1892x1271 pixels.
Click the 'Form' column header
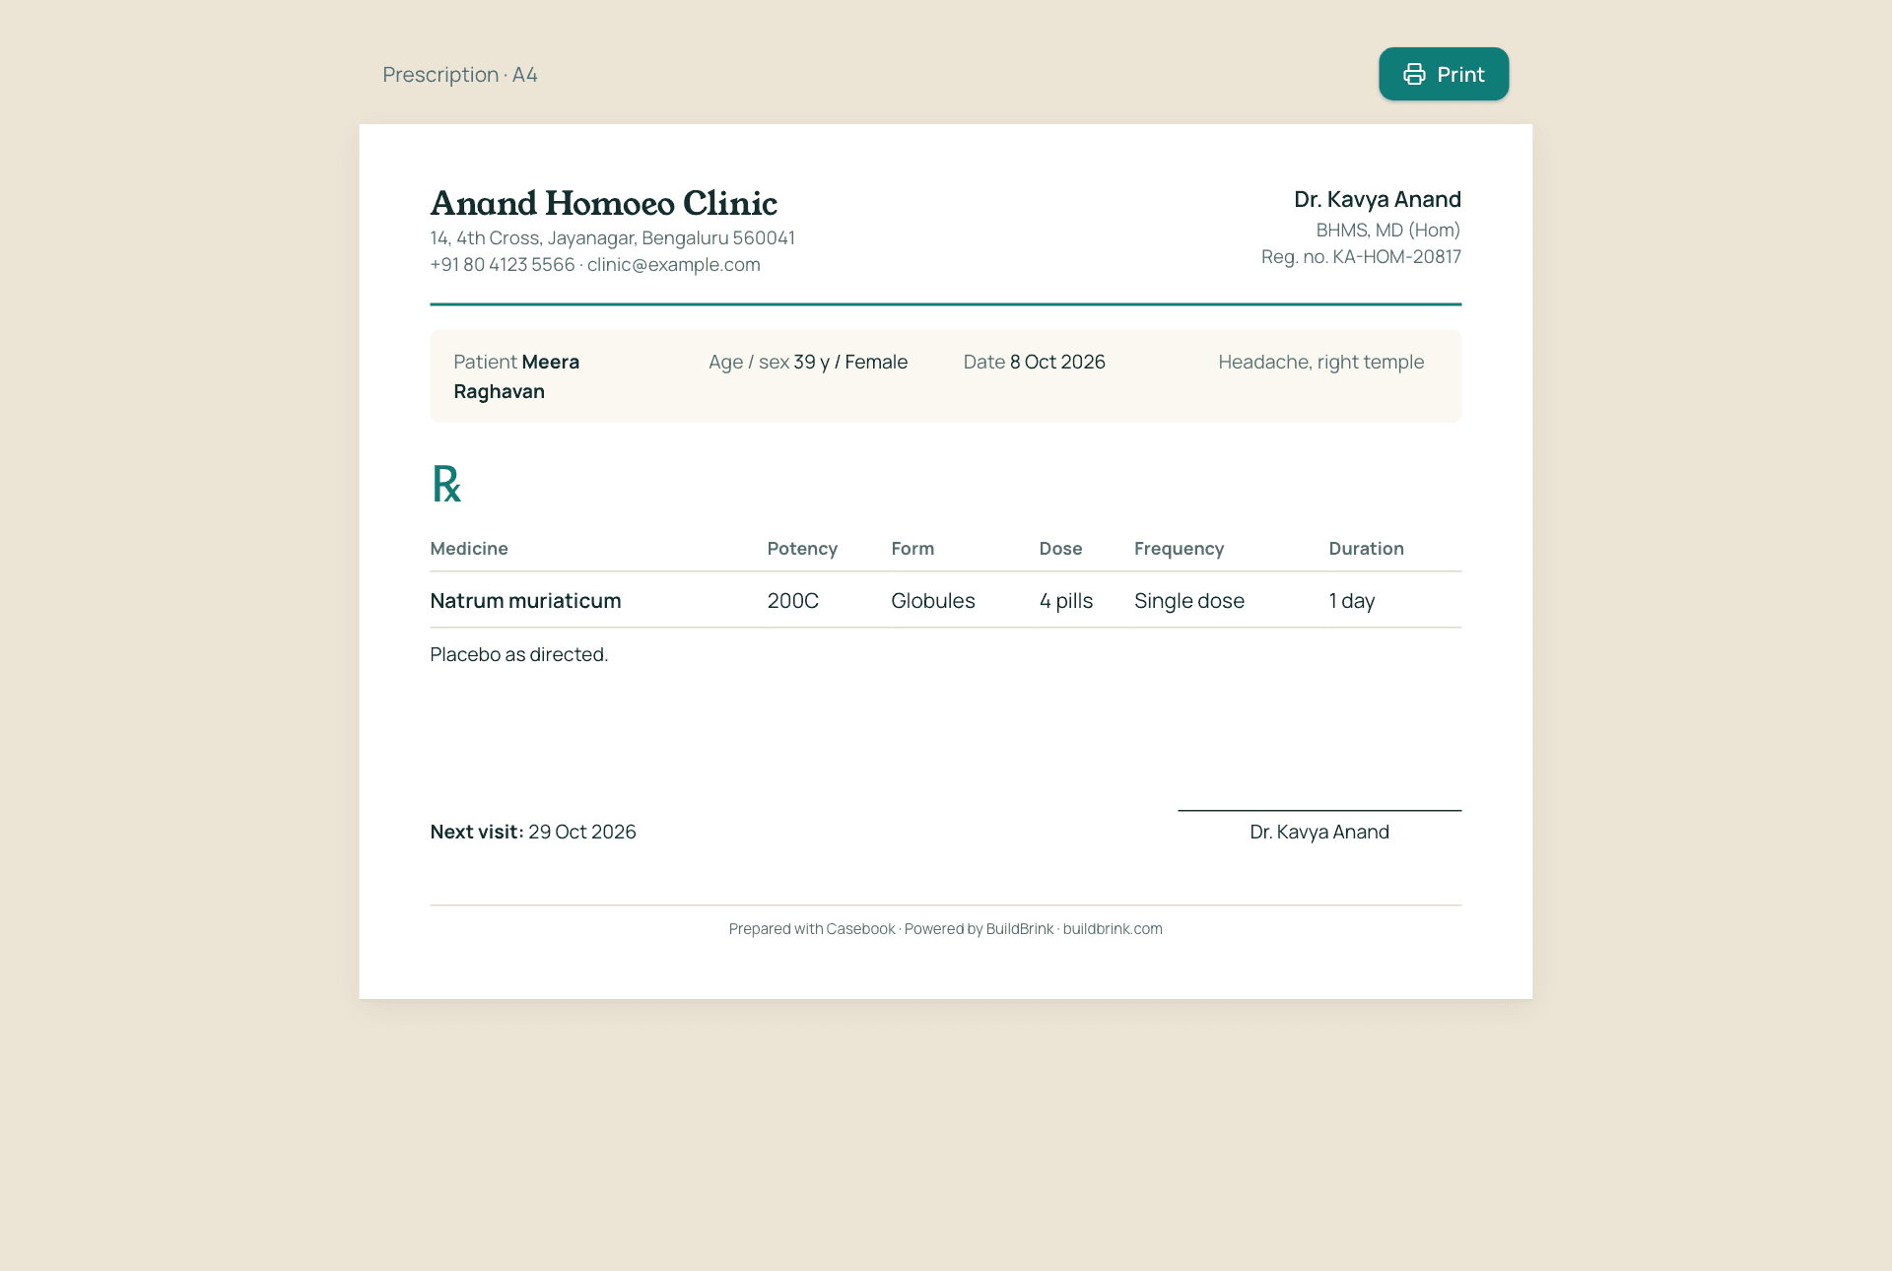click(912, 549)
